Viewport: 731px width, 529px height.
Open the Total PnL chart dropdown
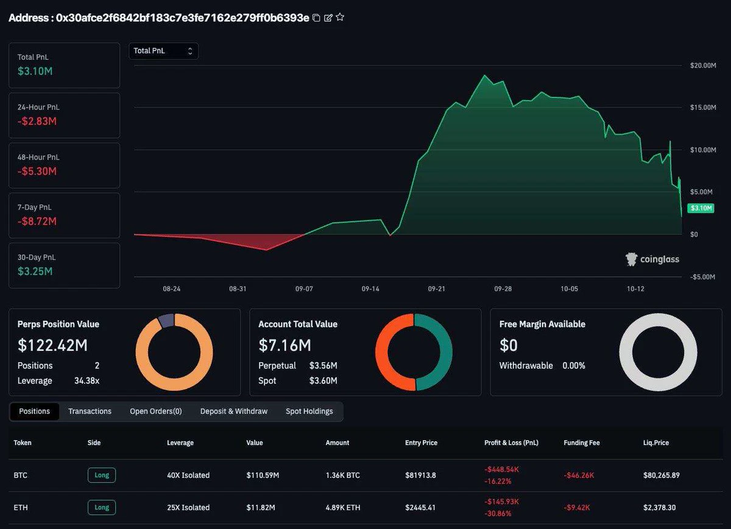pyautogui.click(x=164, y=51)
